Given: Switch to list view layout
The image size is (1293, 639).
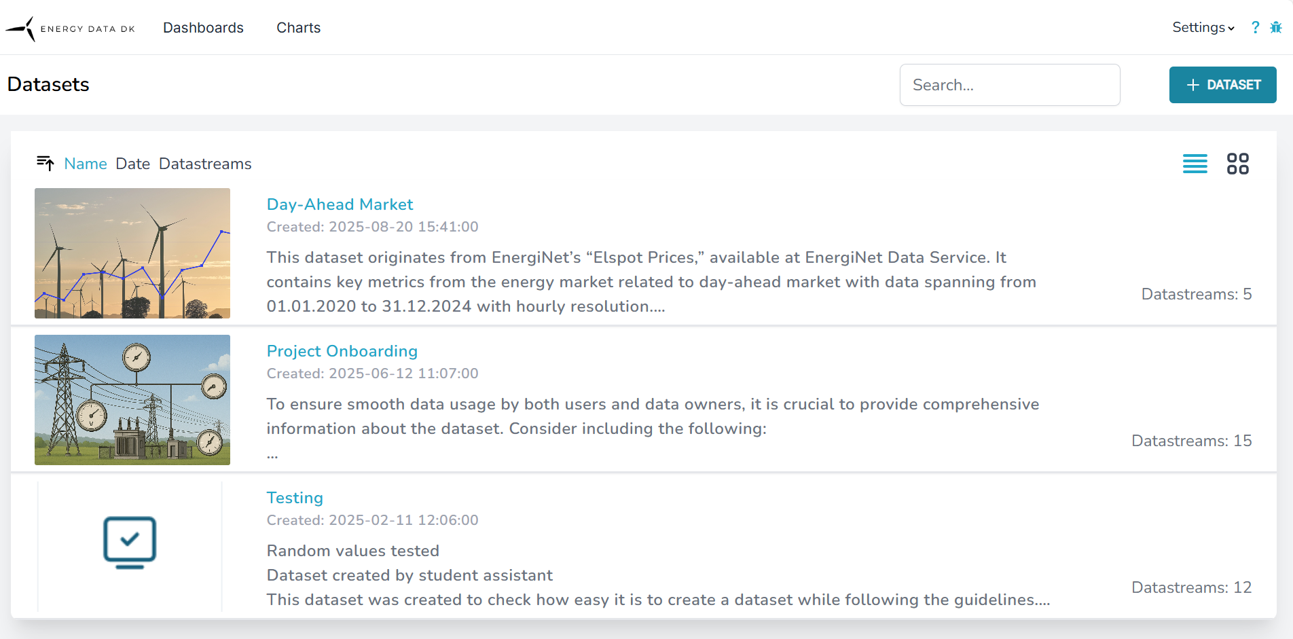Looking at the screenshot, I should (1195, 164).
